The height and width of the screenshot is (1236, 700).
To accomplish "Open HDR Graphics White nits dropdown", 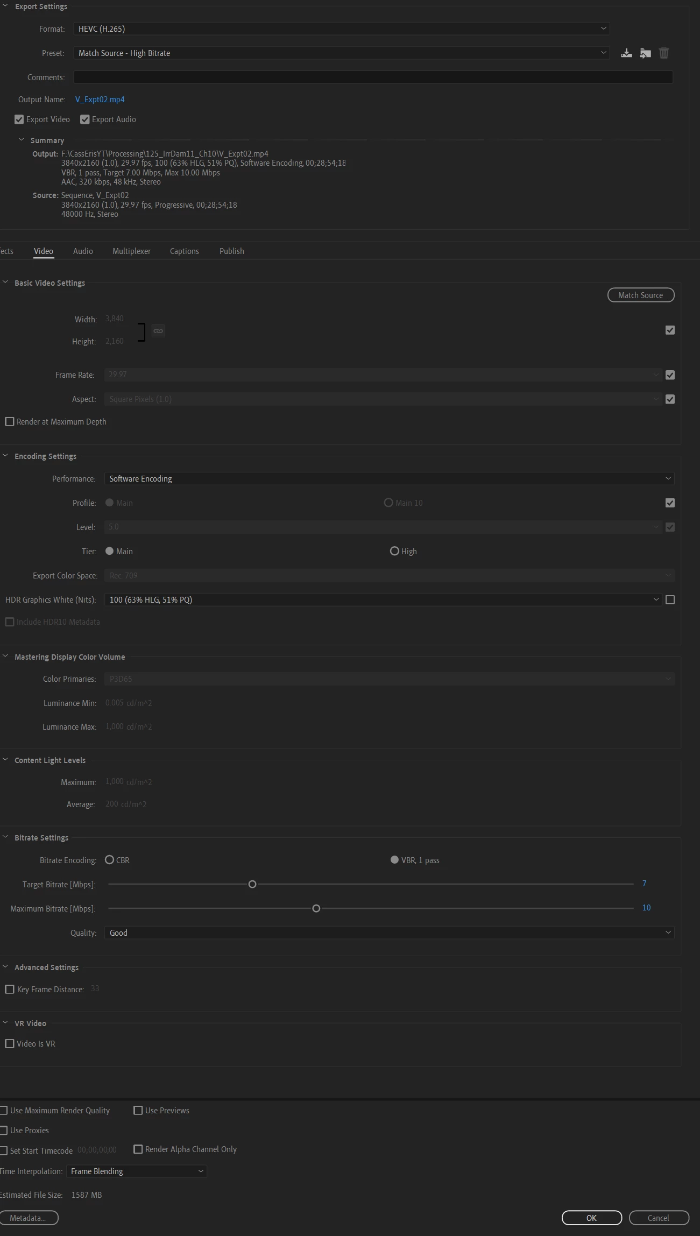I will pos(383,599).
